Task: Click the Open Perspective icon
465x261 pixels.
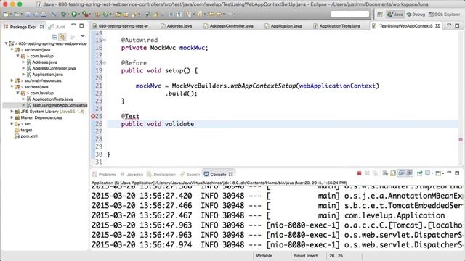Action: tap(379, 14)
